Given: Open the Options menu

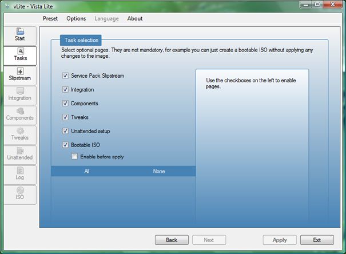Looking at the screenshot, I should 76,18.
